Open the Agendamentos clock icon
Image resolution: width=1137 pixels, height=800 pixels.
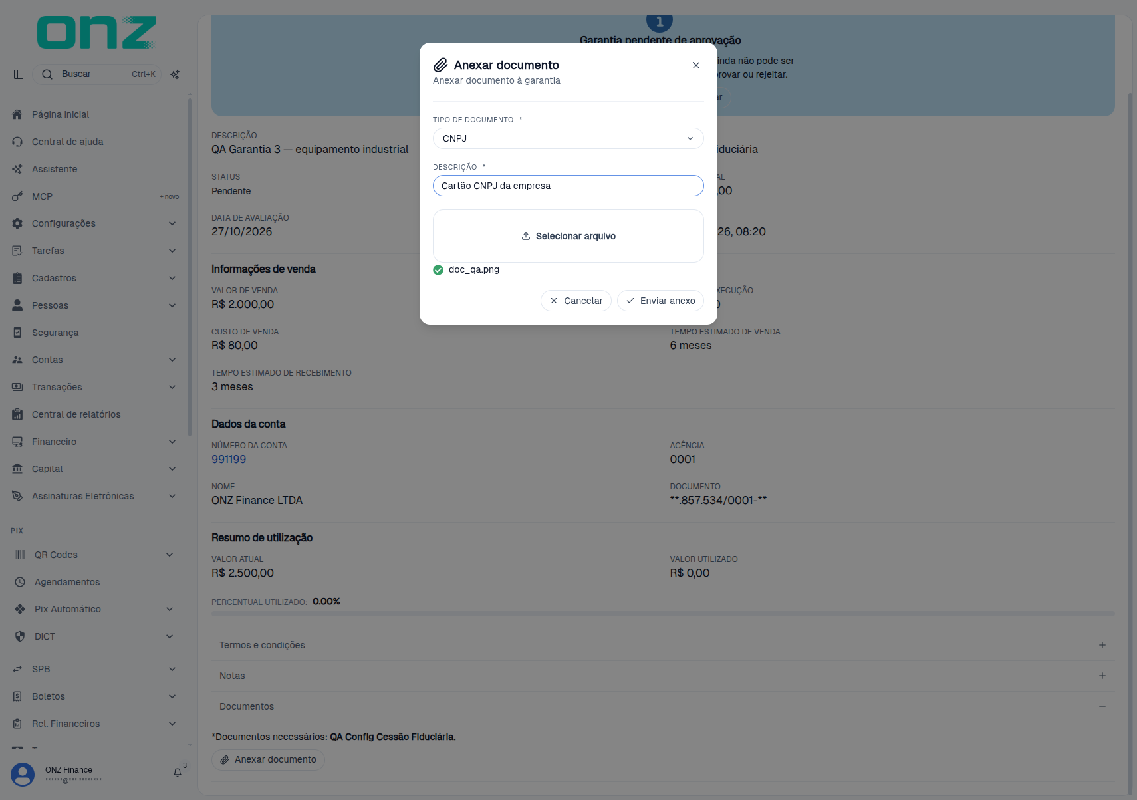click(x=20, y=582)
